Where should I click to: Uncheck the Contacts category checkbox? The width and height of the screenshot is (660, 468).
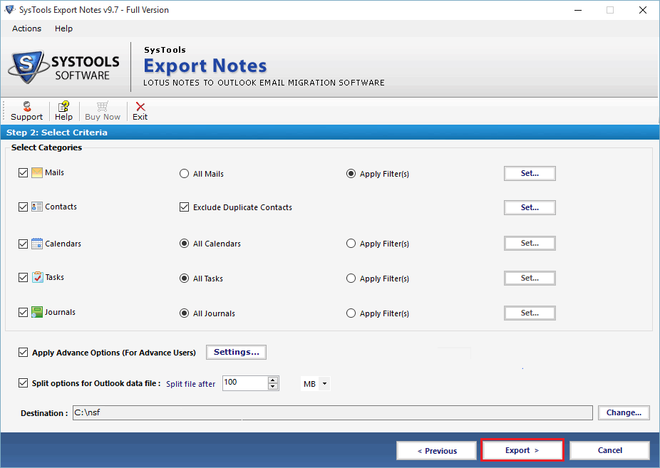23,207
